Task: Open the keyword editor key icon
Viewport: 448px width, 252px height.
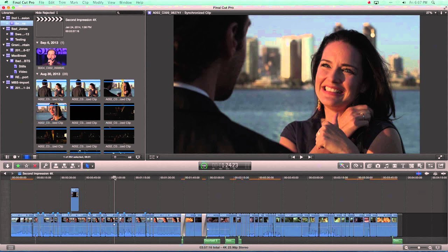Action: 45,166
